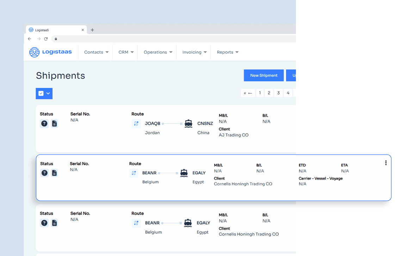Click ship icon in highlighted BEANR route

(184, 173)
